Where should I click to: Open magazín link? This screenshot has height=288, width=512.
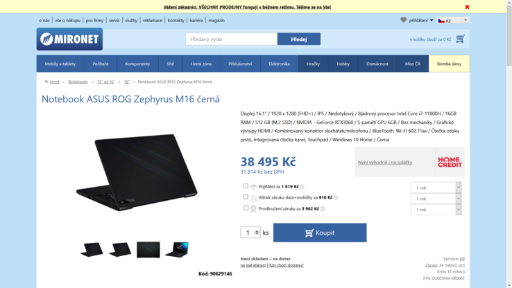tap(216, 20)
